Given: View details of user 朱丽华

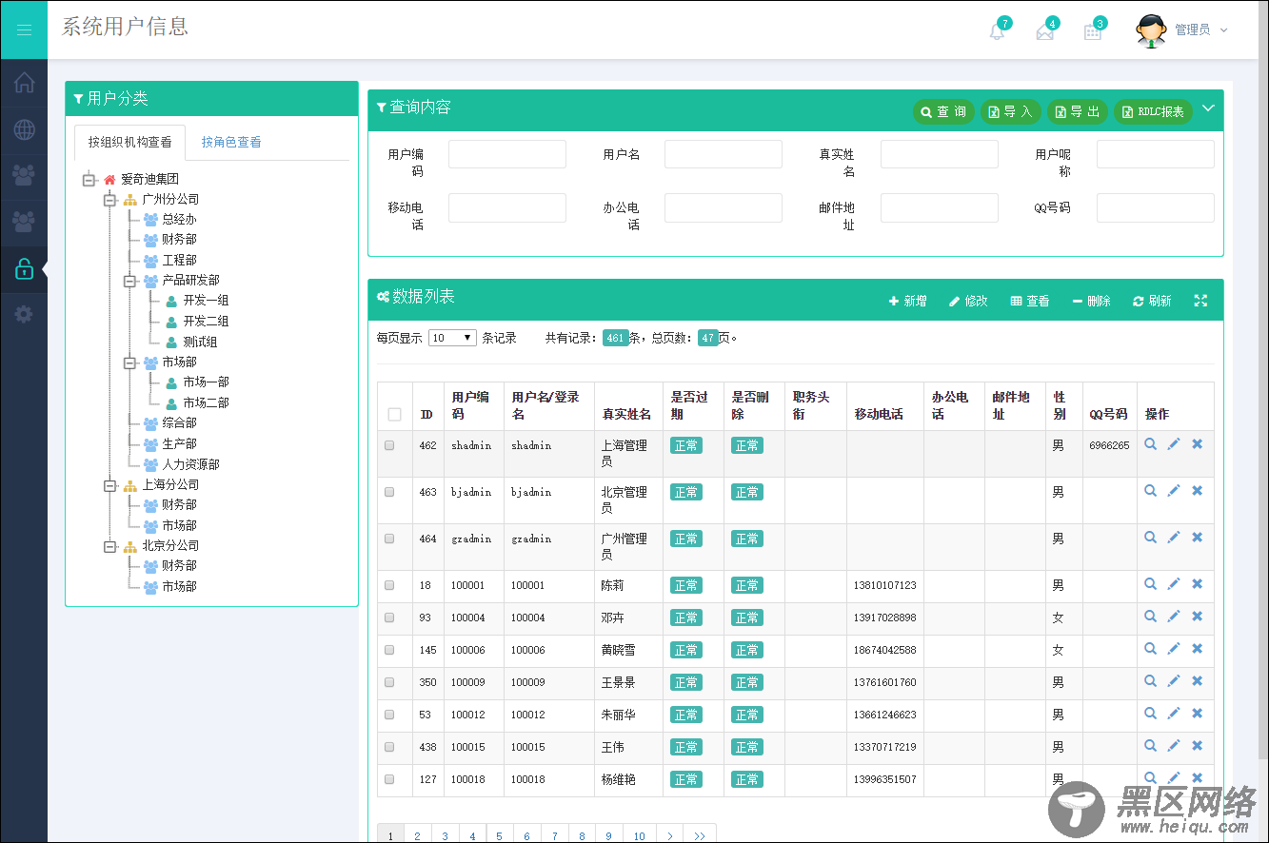Looking at the screenshot, I should click(1150, 714).
